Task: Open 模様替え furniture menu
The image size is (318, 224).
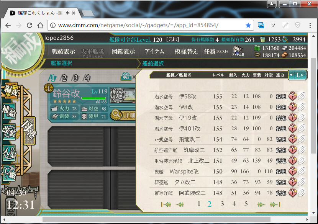Action: click(x=186, y=51)
